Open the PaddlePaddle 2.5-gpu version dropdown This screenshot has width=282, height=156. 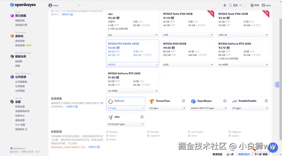[250, 108]
